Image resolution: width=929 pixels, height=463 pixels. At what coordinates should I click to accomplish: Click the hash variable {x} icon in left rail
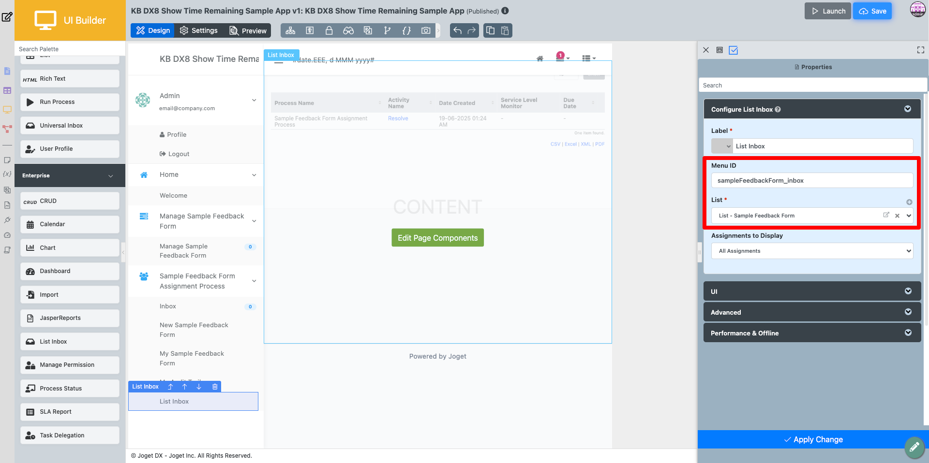(7, 174)
